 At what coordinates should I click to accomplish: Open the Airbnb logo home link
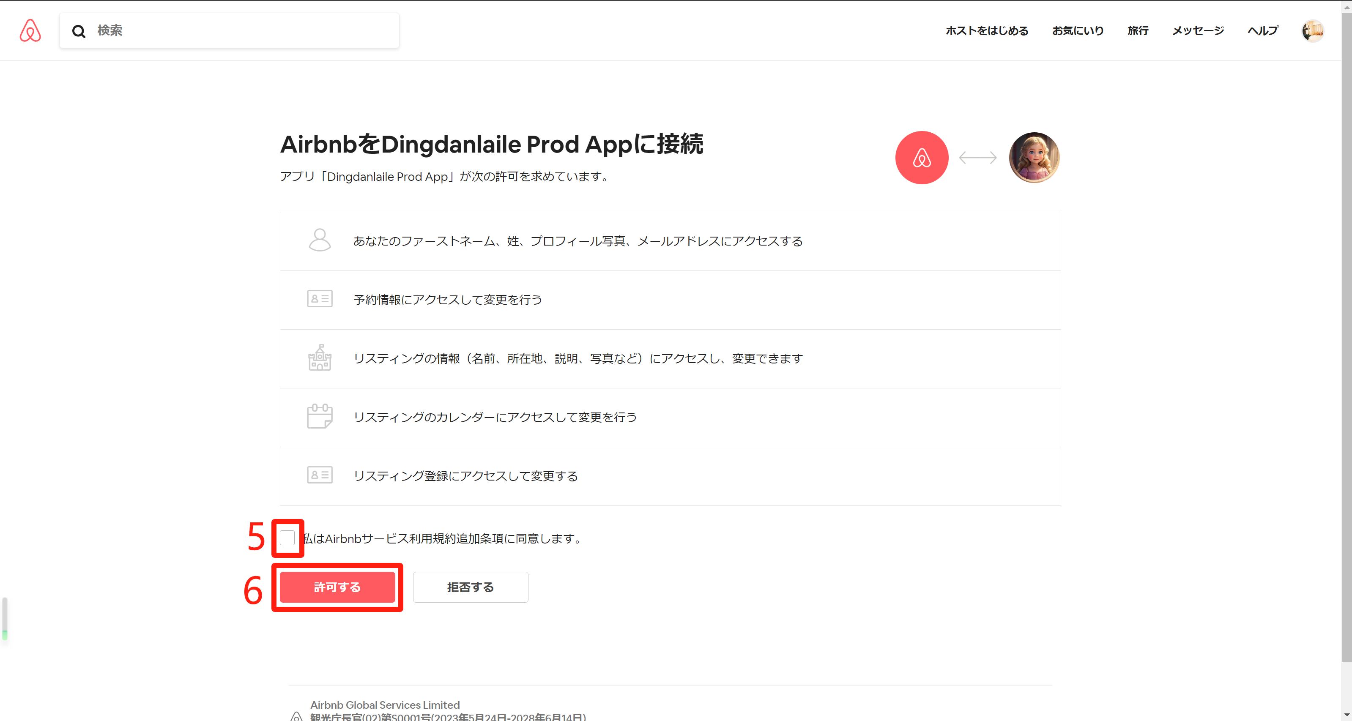click(30, 30)
